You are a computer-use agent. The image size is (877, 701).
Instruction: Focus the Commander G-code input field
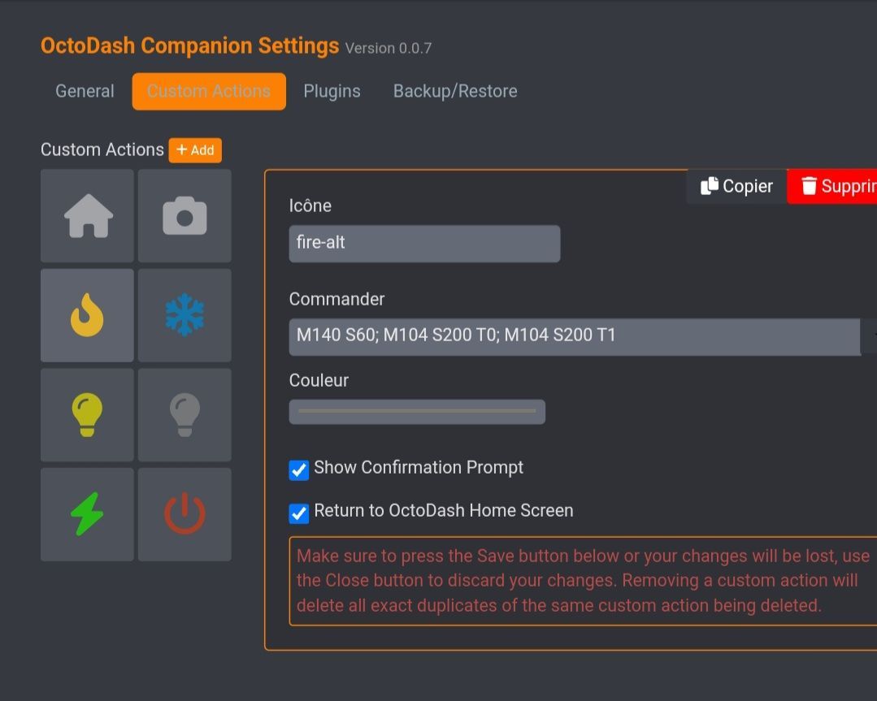pos(574,336)
